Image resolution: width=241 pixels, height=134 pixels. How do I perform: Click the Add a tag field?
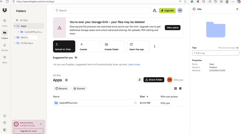(x=216, y=53)
